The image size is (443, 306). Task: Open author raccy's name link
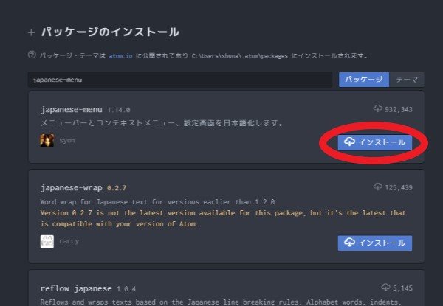pos(69,241)
